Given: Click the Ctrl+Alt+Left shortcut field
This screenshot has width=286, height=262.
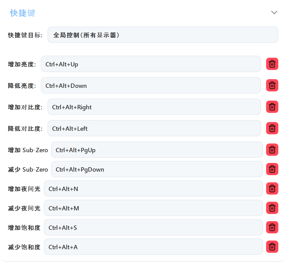Looking at the screenshot, I should click(x=154, y=128).
